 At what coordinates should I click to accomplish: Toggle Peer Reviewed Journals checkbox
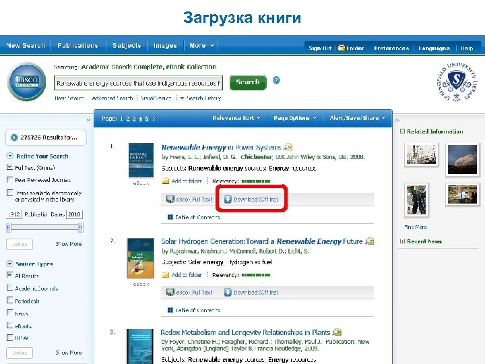click(9, 179)
